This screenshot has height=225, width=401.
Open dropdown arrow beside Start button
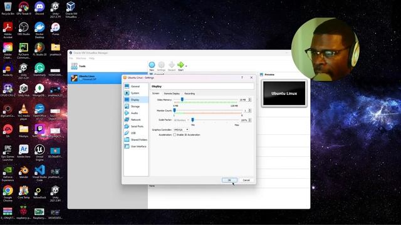pos(186,66)
